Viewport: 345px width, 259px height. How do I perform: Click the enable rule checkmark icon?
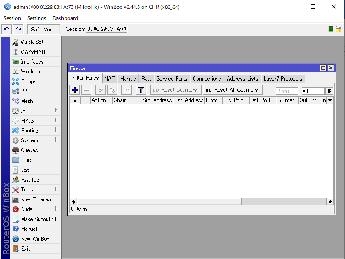[x=100, y=90]
